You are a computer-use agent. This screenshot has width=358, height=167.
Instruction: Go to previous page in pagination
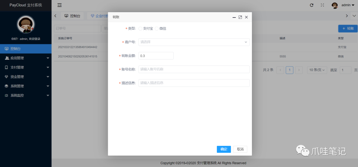click(x=280, y=70)
